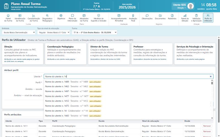The width and height of the screenshot is (220, 137).
Task: Open Medidas de Suporte e Inclusão
Action: click(x=99, y=18)
